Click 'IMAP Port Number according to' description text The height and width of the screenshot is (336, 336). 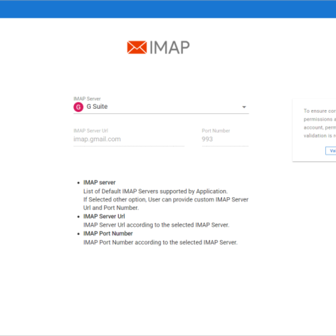tap(160, 242)
